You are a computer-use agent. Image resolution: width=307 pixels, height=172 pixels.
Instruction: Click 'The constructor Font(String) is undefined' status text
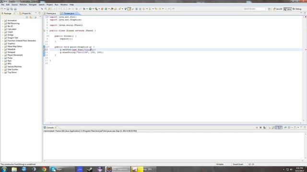point(18,164)
